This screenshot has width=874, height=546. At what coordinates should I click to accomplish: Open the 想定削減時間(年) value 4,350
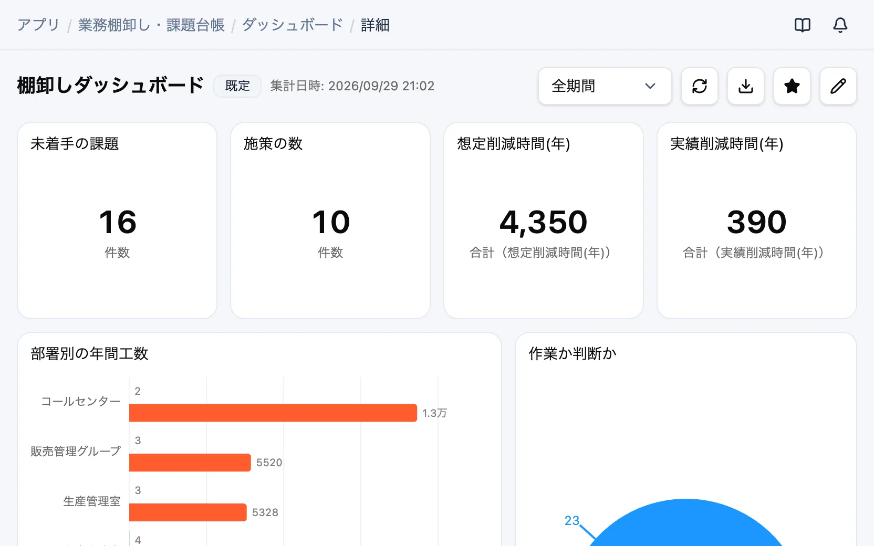coord(544,222)
